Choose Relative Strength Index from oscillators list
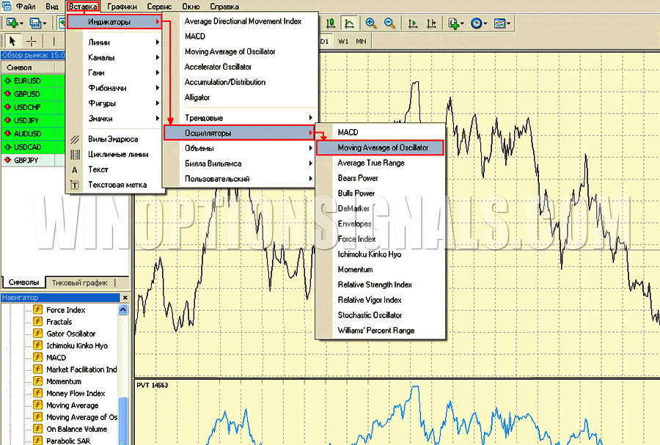The width and height of the screenshot is (660, 445). point(375,284)
